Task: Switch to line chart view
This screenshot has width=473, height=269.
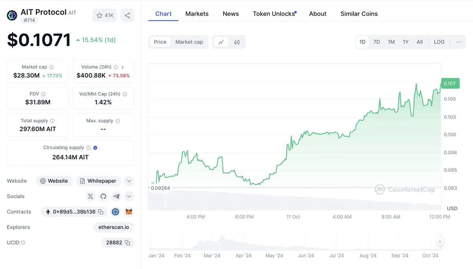Action: pos(221,42)
